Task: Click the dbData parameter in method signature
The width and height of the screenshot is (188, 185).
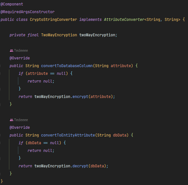Action: pyautogui.click(x=120, y=135)
